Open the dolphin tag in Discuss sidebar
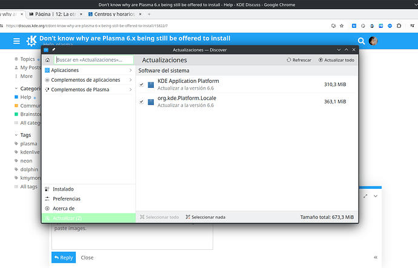The height and width of the screenshot is (268, 418). pyautogui.click(x=27, y=169)
